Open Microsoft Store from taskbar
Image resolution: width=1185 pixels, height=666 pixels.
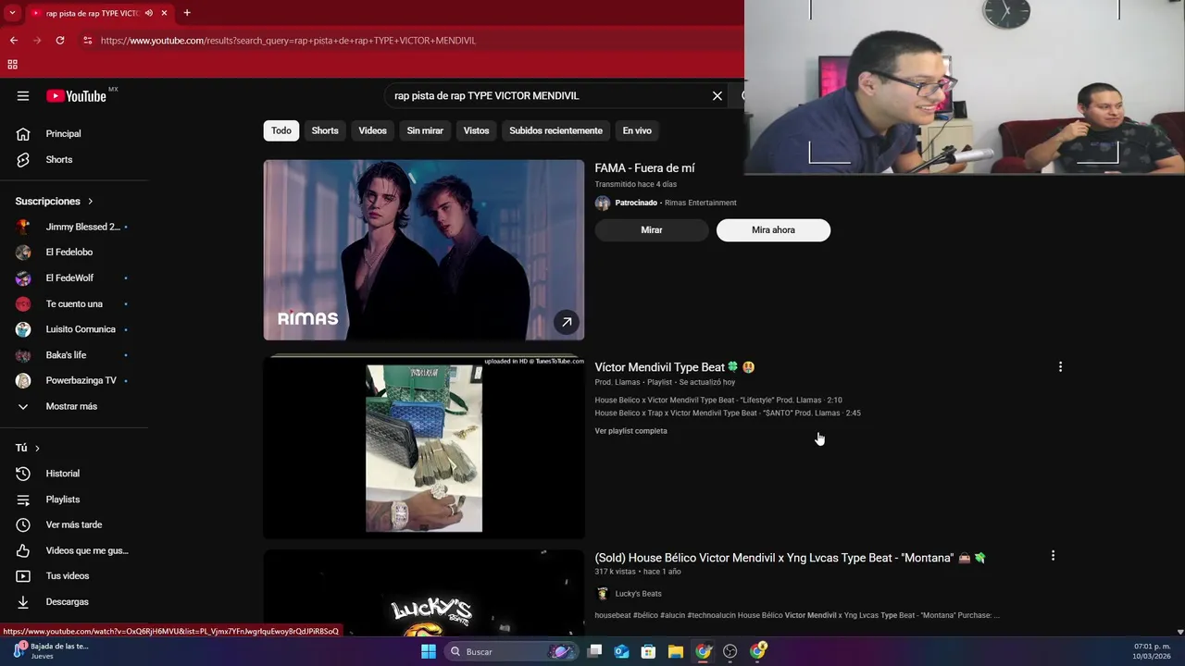click(649, 651)
